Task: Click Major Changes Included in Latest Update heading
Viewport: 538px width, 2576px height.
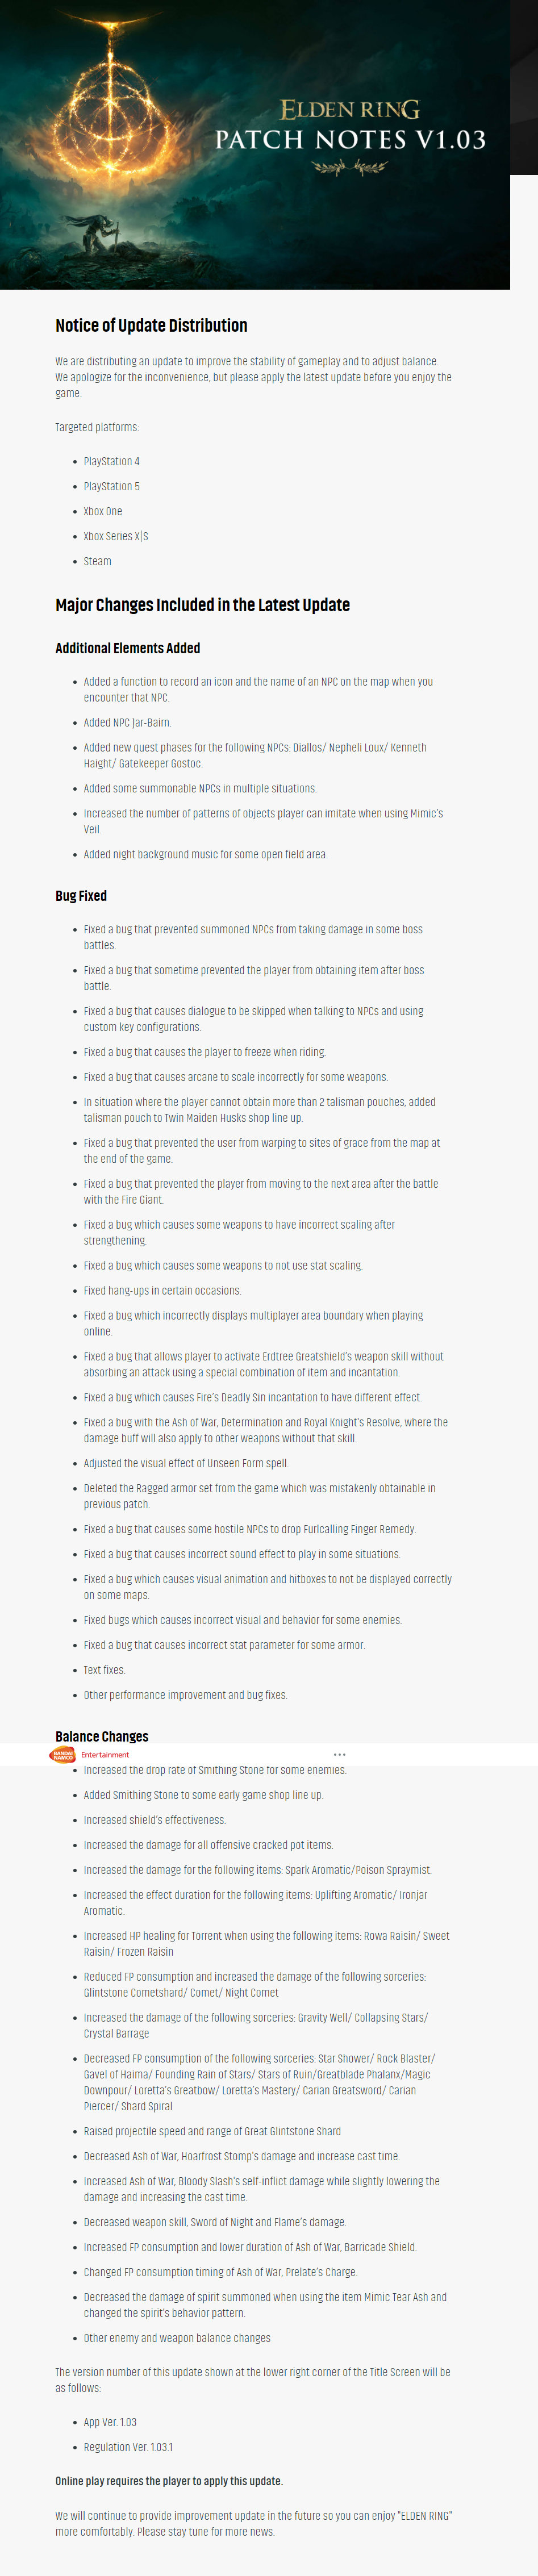Action: coord(202,605)
